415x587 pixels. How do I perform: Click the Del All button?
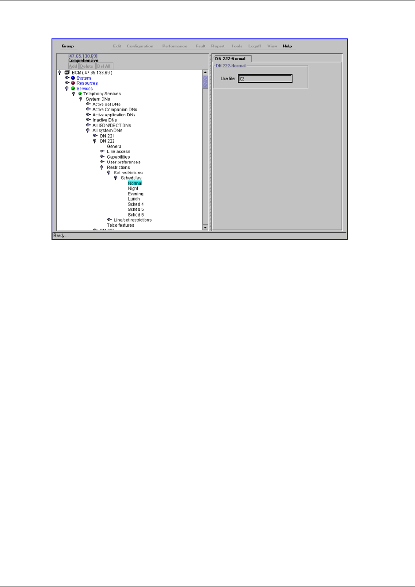click(x=104, y=66)
